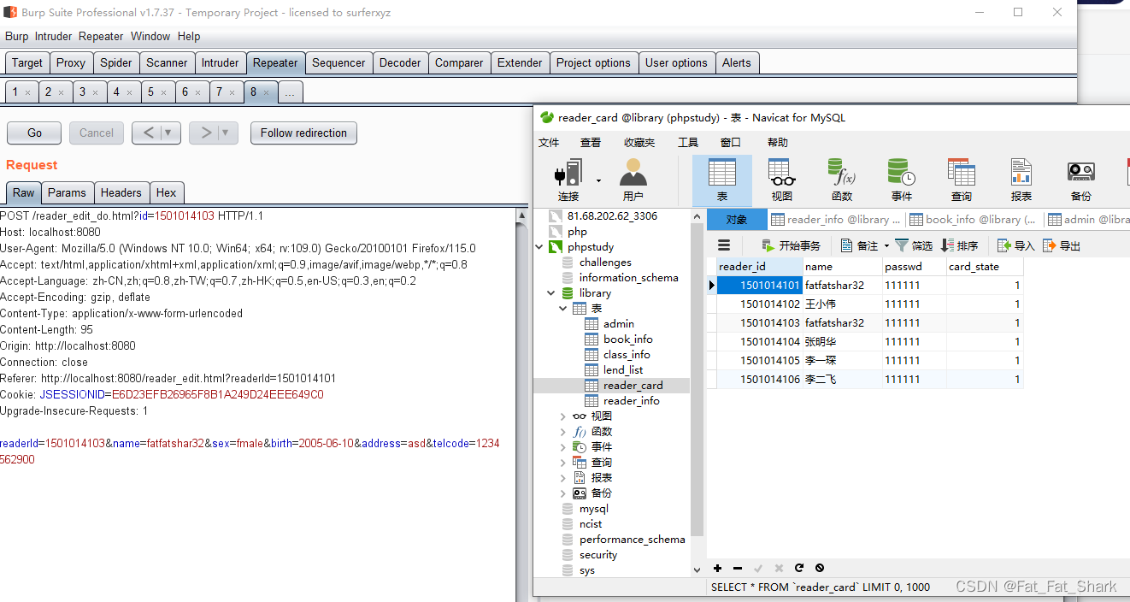1130x602 pixels.
Task: Click the 函数 (Function) toolbar icon in Navicat
Action: coord(842,180)
